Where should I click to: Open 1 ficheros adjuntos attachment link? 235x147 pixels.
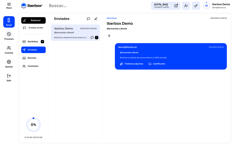pyautogui.click(x=132, y=64)
